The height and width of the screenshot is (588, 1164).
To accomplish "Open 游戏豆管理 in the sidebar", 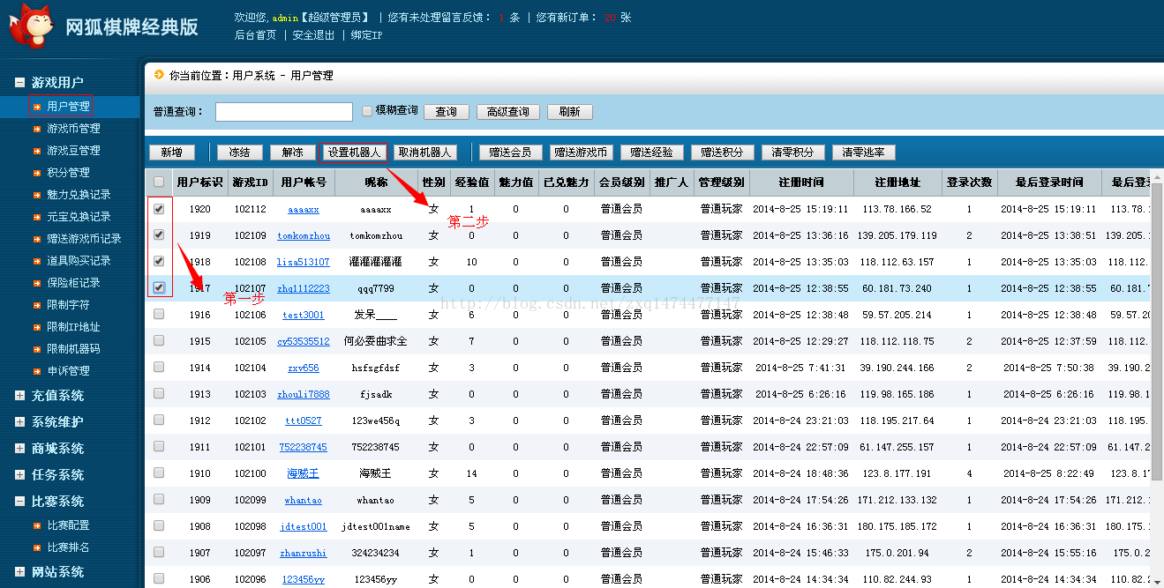I will coord(73,151).
